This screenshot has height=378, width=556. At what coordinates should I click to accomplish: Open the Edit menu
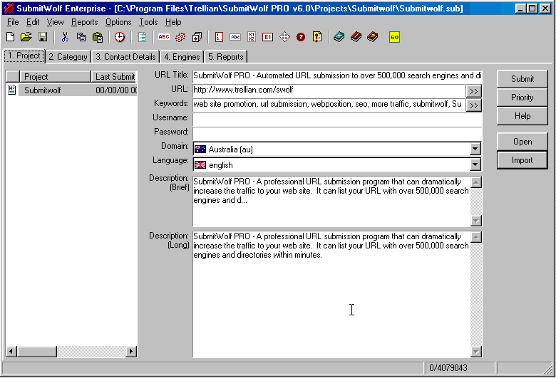[x=33, y=22]
